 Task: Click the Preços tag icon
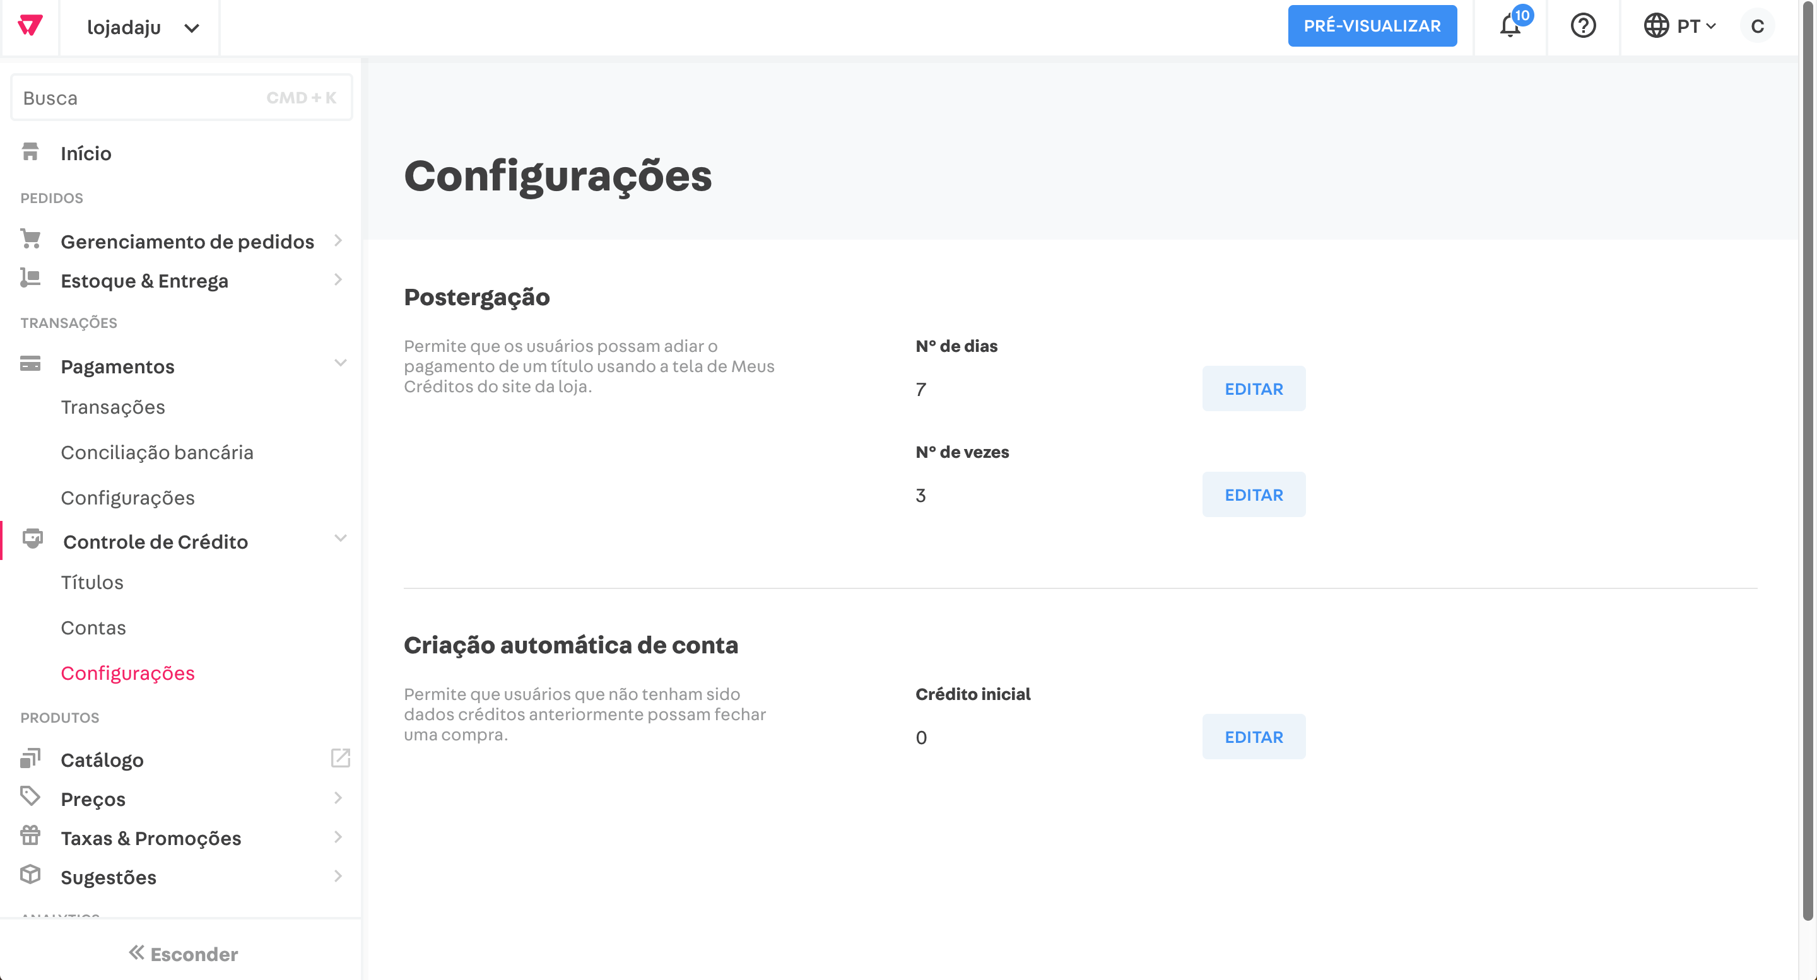[x=30, y=796]
